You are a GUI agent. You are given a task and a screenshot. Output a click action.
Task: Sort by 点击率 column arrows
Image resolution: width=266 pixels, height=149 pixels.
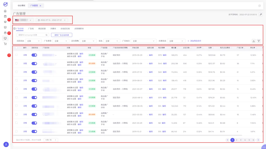[x=203, y=48]
